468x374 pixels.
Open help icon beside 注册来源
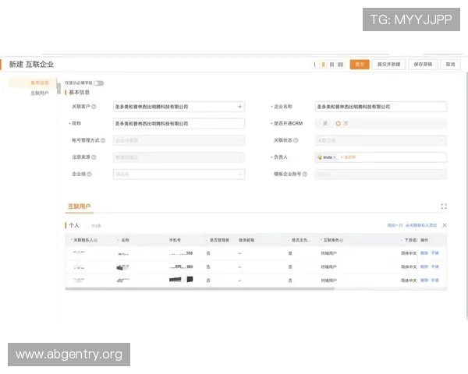click(94, 157)
